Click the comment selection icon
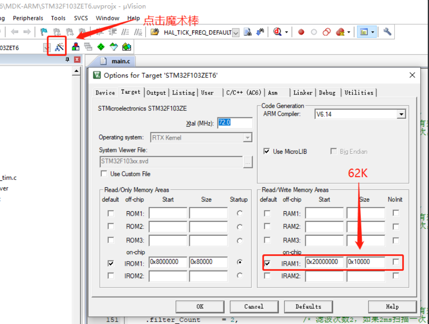This screenshot has height=324, width=429. coord(125,32)
